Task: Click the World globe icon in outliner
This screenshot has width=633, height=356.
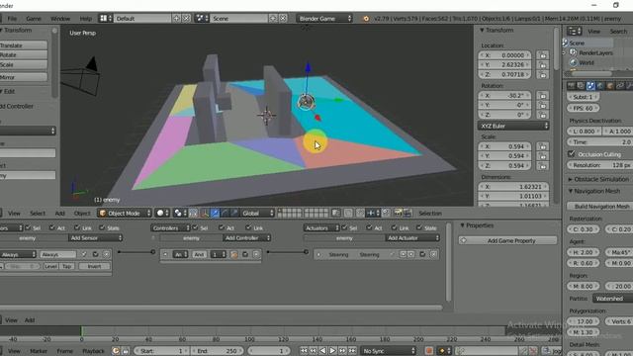Action: tap(574, 62)
